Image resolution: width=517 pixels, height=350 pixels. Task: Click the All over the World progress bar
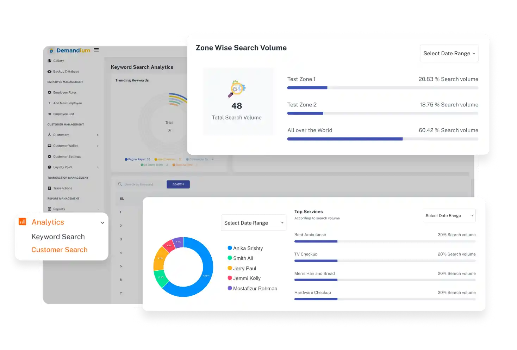coord(383,139)
